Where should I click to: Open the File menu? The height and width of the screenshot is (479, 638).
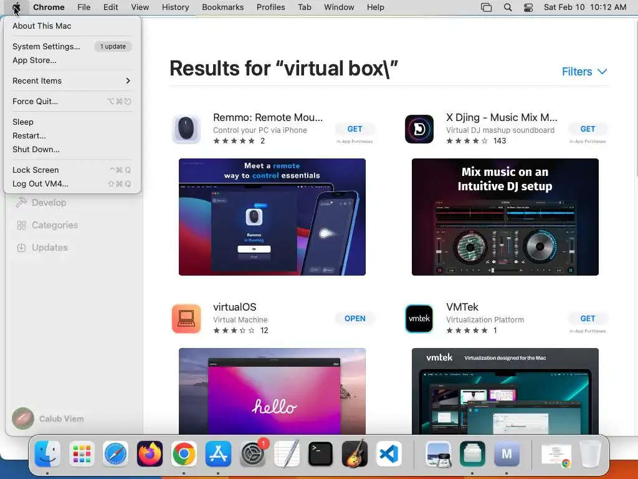[84, 7]
